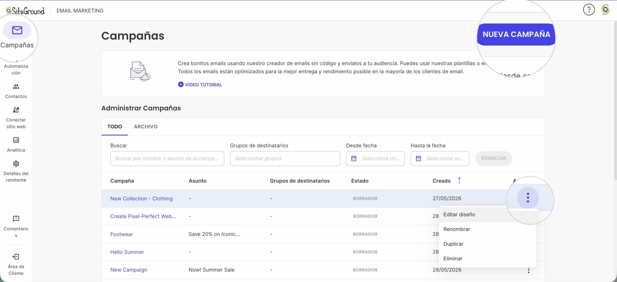Click the REINICIAR filter button
This screenshot has width=617, height=282.
click(494, 159)
